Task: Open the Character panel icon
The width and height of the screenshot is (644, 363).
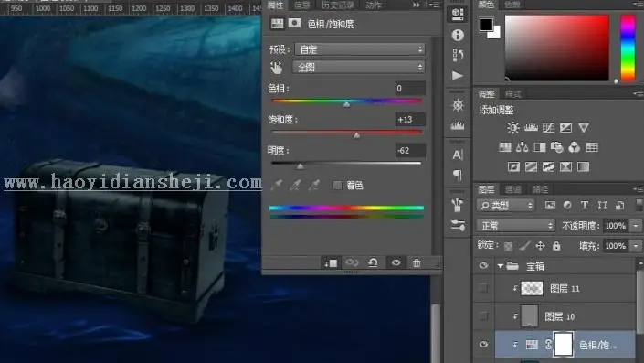Action: point(458,155)
